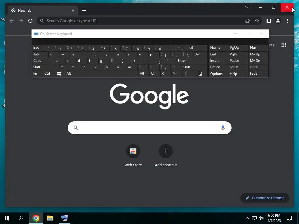Open the taskbar clock showing 6:00 PM

(274, 218)
